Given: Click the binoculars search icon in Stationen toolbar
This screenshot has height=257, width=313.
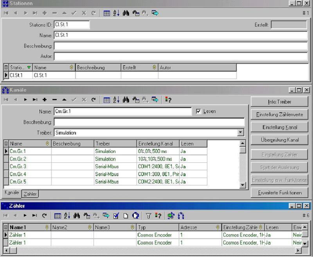Looking at the screenshot, I should coord(126,13).
